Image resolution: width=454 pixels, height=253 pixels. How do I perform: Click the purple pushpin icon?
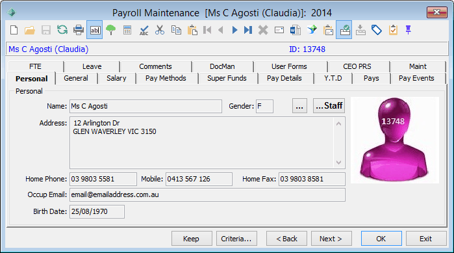click(409, 30)
